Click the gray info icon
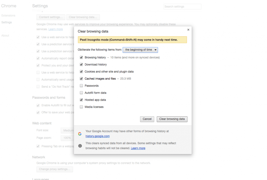 [x=80, y=146]
